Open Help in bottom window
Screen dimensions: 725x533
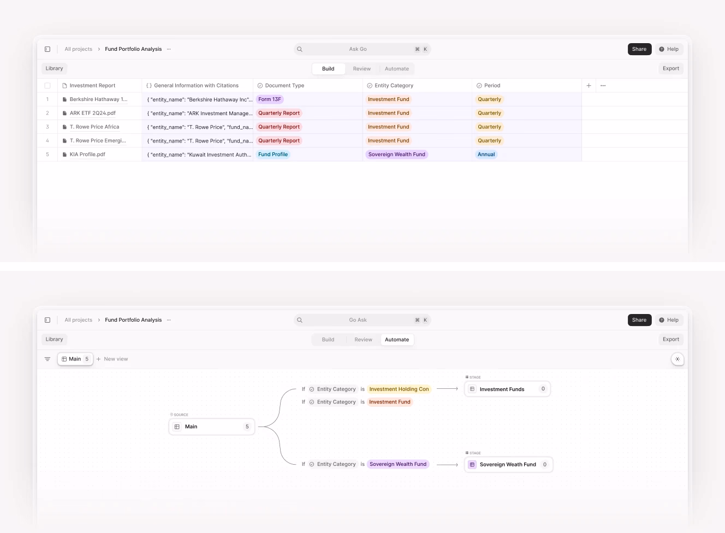669,320
